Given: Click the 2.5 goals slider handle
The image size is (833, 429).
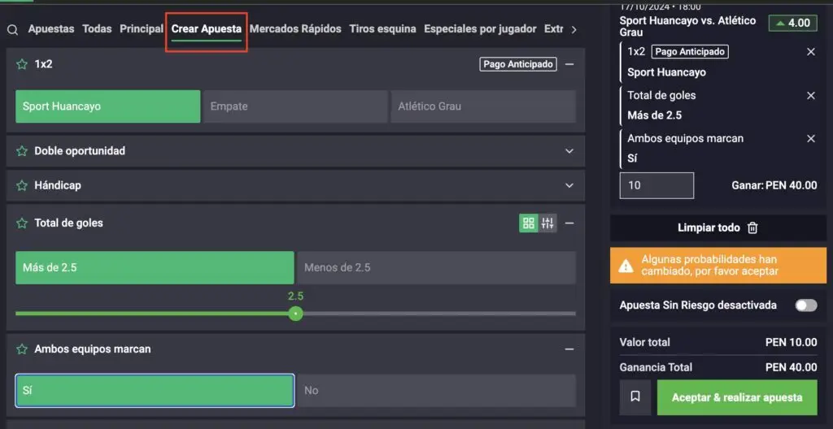Looking at the screenshot, I should coord(295,314).
